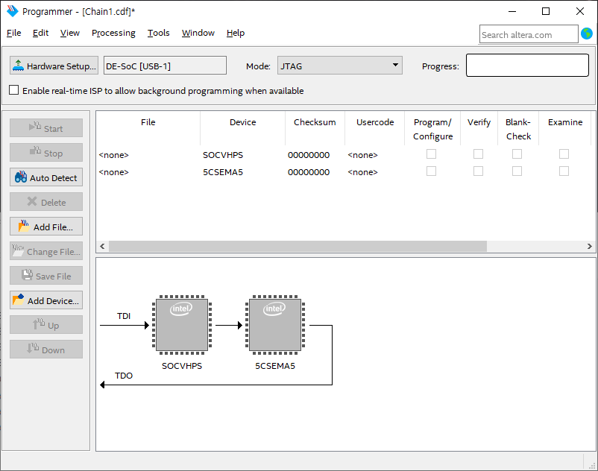Click the left scroll arrow of device table
This screenshot has width=598, height=471.
102,246
